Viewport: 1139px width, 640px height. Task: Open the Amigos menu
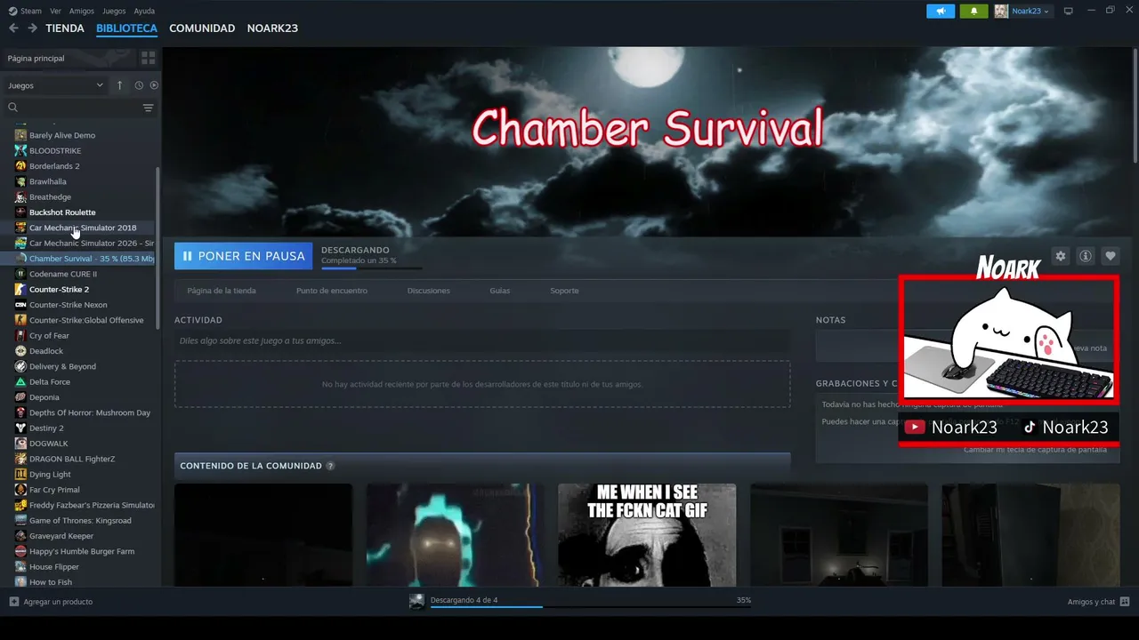tap(82, 11)
